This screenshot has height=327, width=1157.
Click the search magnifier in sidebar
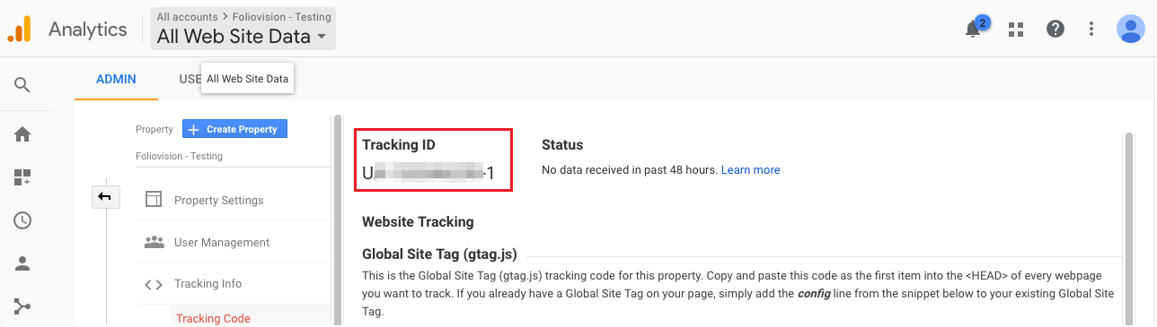coord(22,85)
